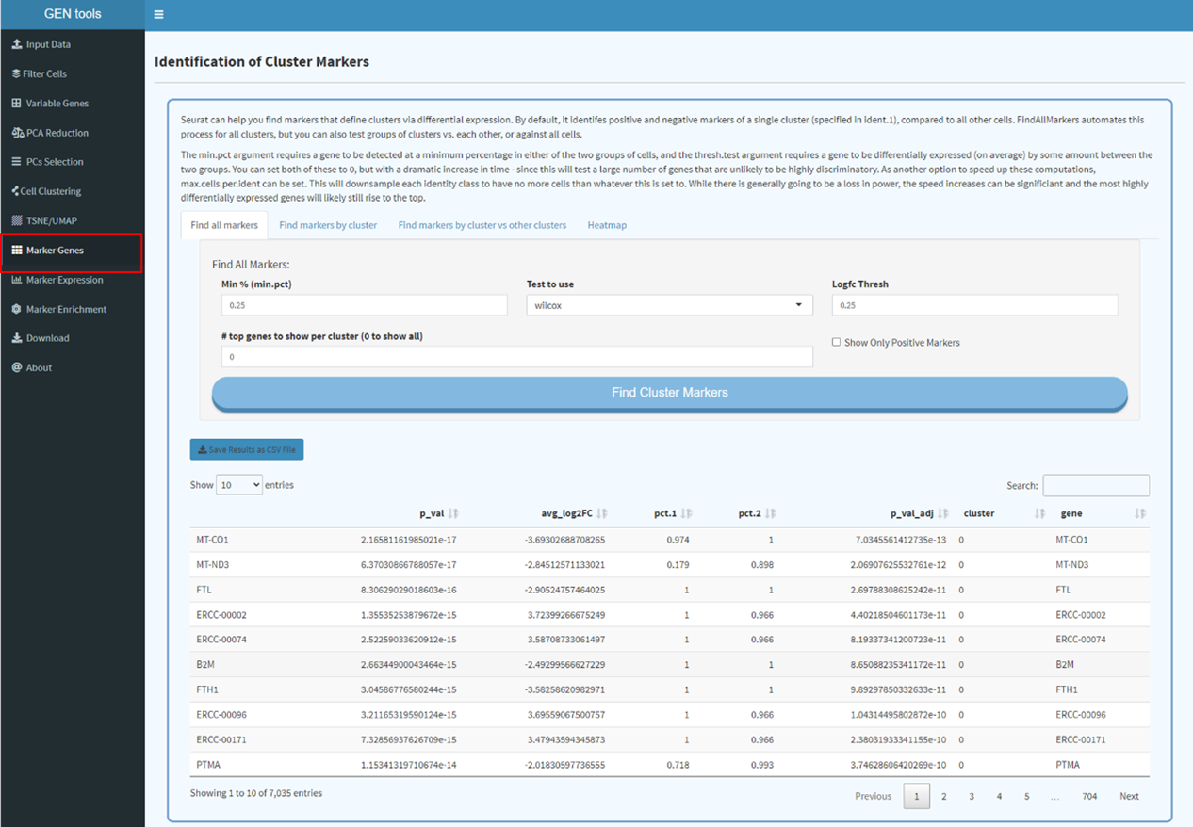Click the Marker Genes table icon
This screenshot has width=1193, height=827.
[17, 251]
